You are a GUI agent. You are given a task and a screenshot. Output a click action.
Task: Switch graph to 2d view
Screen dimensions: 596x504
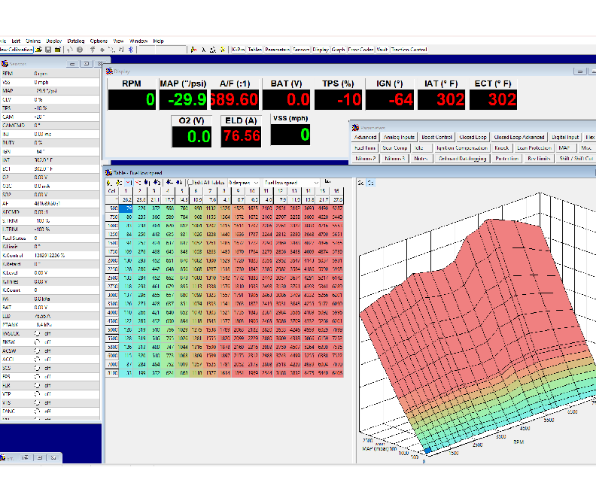(360, 183)
